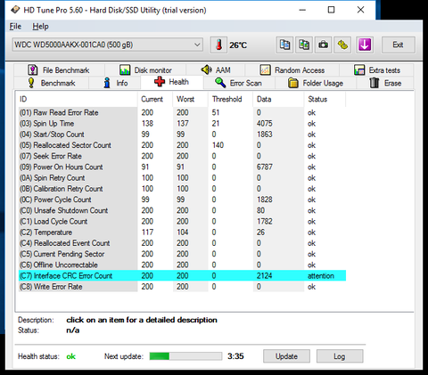Screen dimensions: 428x375
Task: Click the copy info to clipboard icon
Action: 284,45
